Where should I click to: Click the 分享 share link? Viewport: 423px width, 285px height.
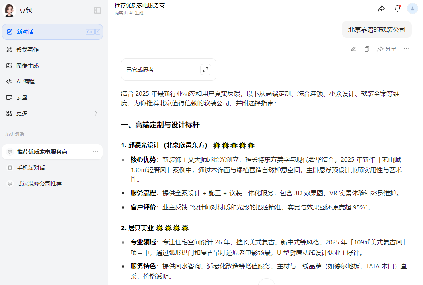click(x=386, y=48)
